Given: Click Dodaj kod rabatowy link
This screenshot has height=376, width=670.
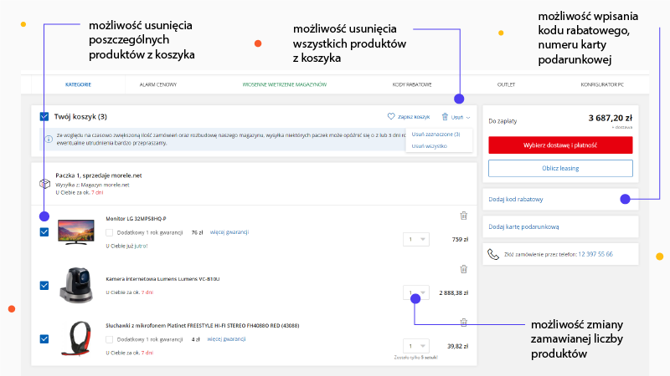Looking at the screenshot, I should click(x=516, y=200).
